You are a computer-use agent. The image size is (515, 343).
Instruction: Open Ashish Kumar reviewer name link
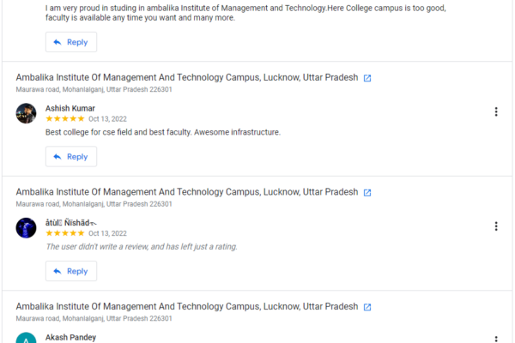click(70, 108)
